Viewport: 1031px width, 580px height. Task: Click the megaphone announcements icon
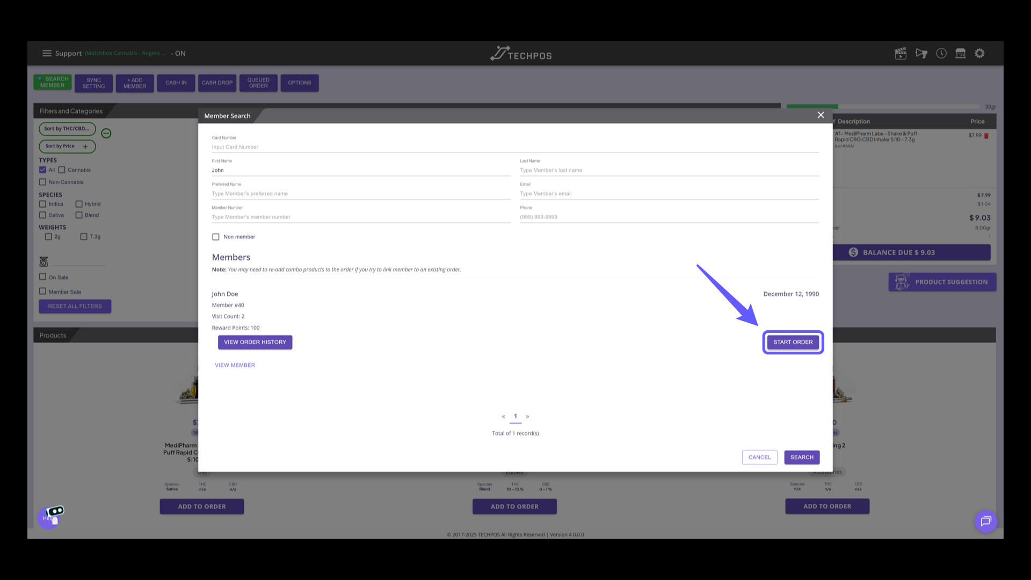(x=921, y=53)
